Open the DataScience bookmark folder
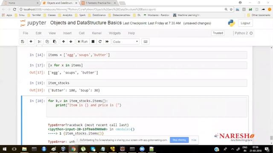Screen dimensions: 273x153 tap(97, 15)
